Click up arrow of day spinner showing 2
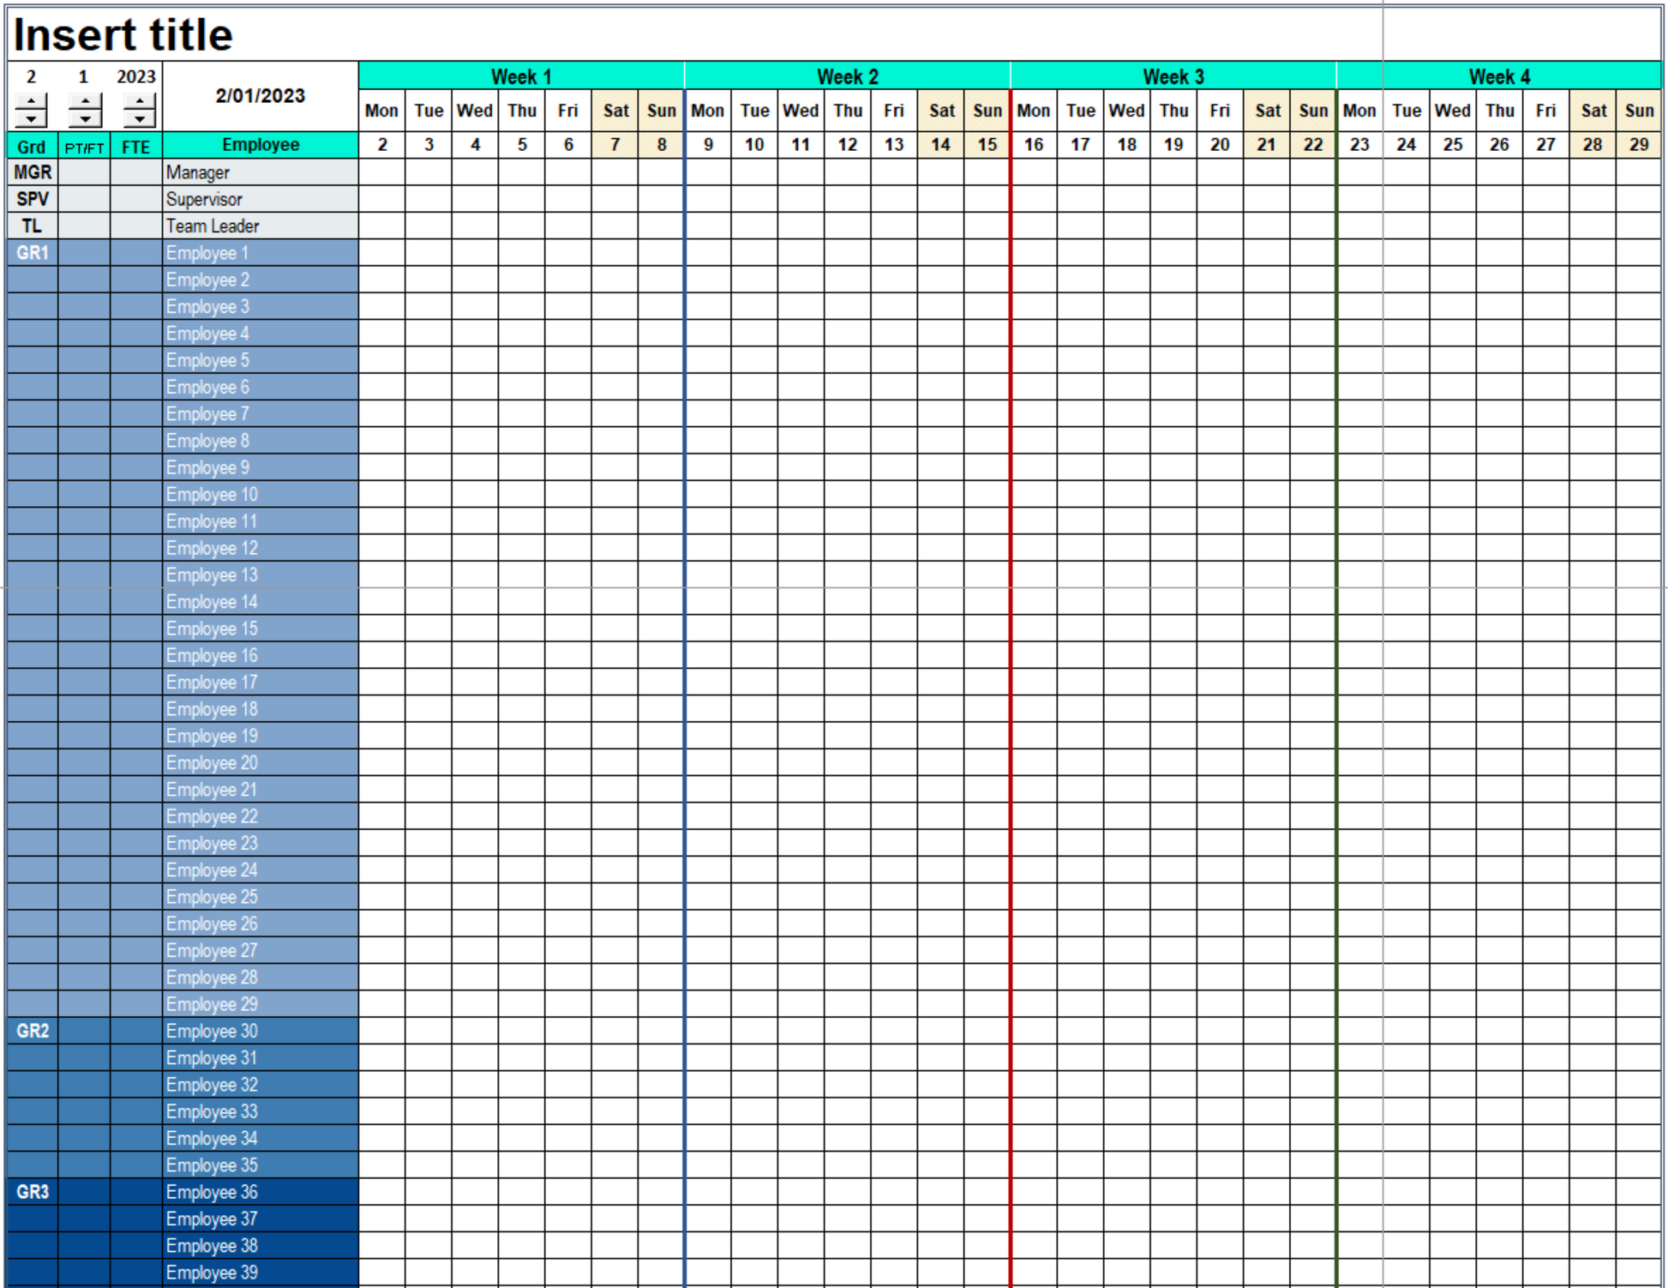Viewport: 1668px width, 1288px height. pyautogui.click(x=32, y=102)
